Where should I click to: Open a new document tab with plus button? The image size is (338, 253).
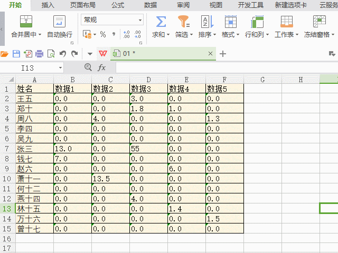coord(223,54)
